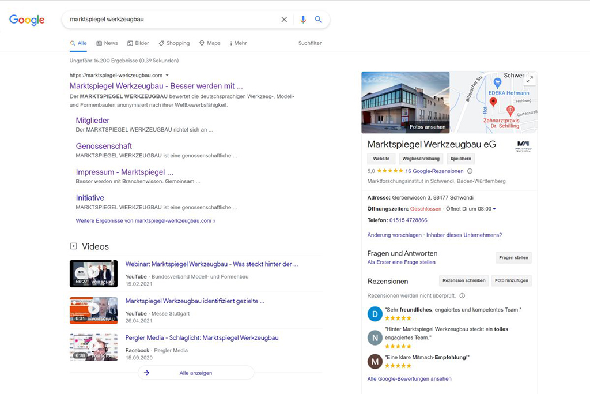Click the blue 'D' reviewer avatar
This screenshot has height=394, width=590.
coord(375,314)
